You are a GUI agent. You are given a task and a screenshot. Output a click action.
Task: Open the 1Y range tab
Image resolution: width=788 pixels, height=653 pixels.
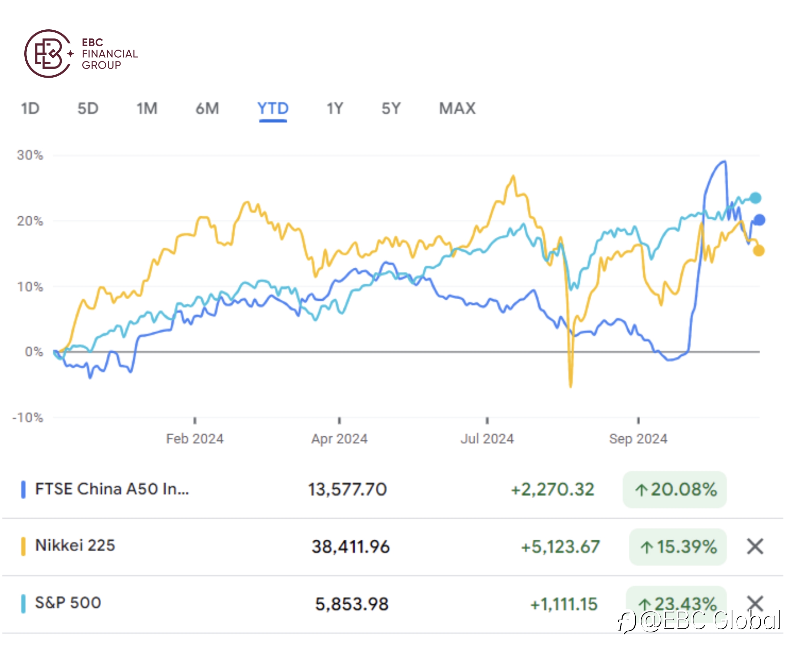pyautogui.click(x=335, y=109)
